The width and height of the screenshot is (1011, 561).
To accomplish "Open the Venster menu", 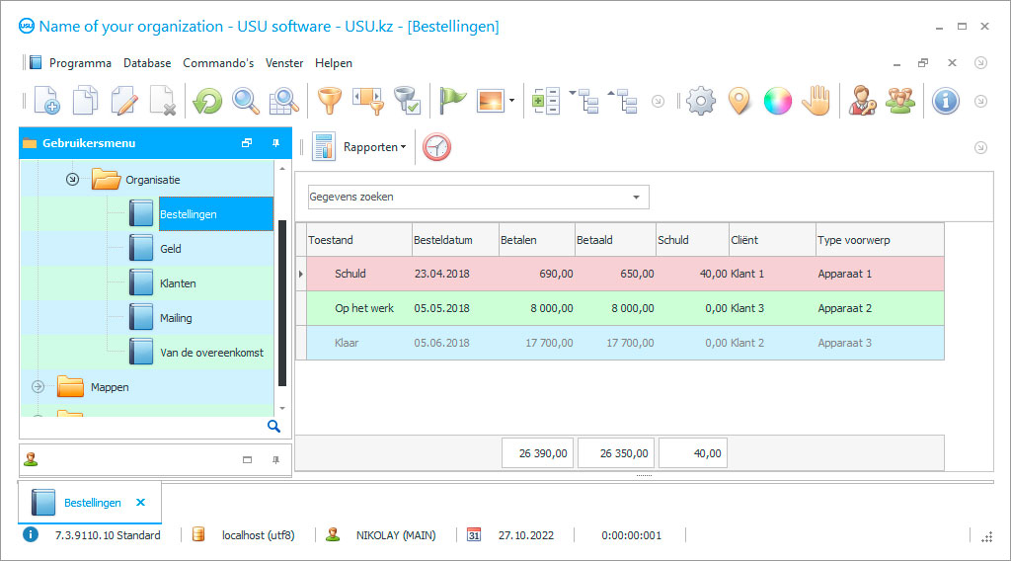I will click(284, 63).
